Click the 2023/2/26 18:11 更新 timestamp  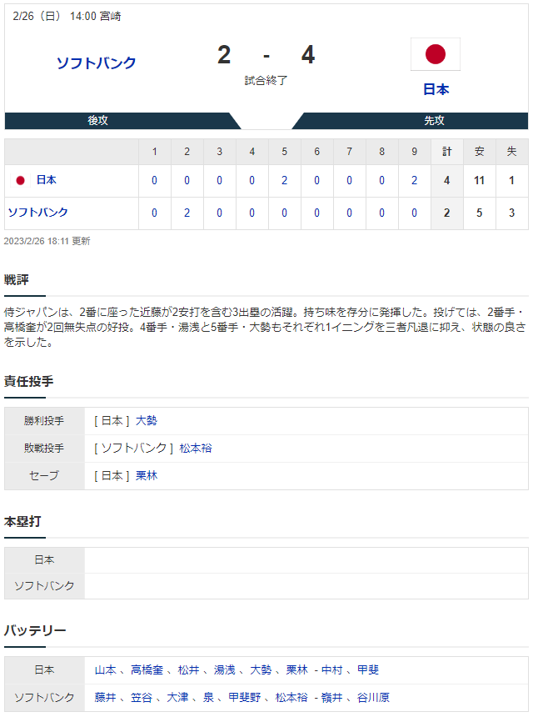point(47,241)
